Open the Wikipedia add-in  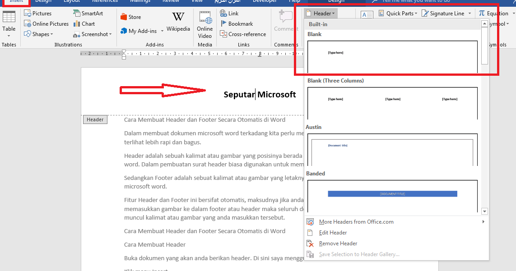tap(178, 22)
